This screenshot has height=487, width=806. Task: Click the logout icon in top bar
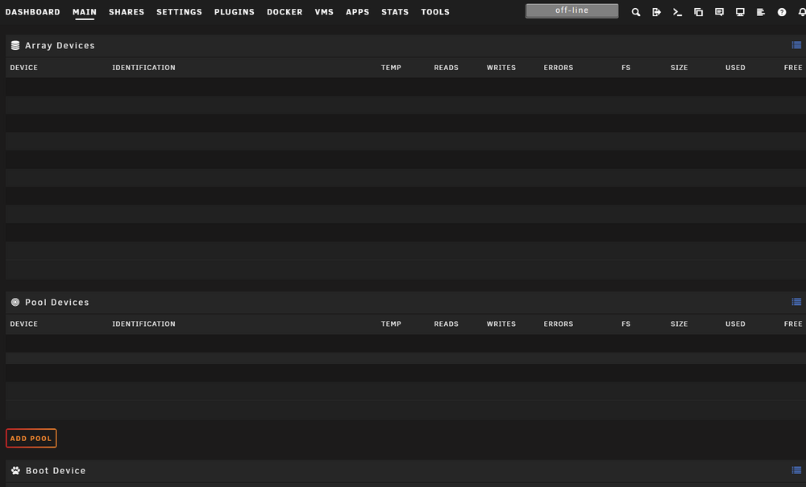tap(656, 12)
